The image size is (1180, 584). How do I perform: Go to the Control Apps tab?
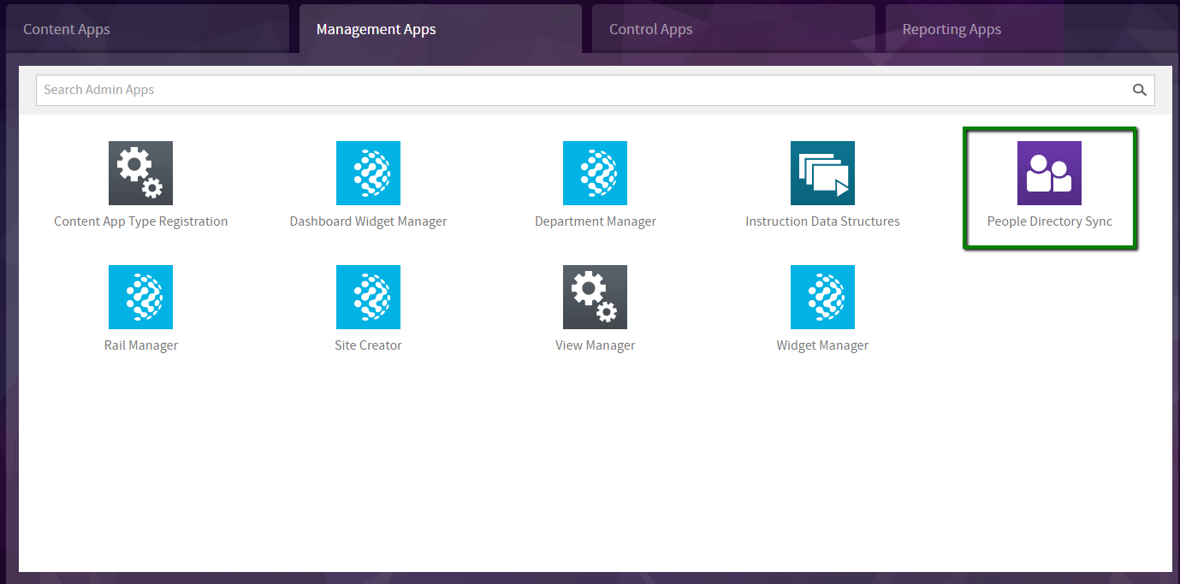(x=651, y=29)
